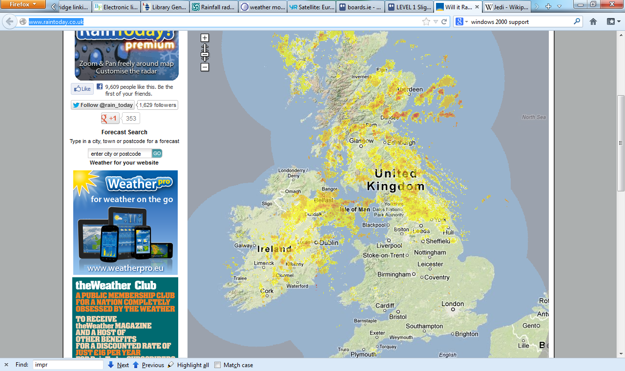Click the Cardiff label on the map

point(385,306)
